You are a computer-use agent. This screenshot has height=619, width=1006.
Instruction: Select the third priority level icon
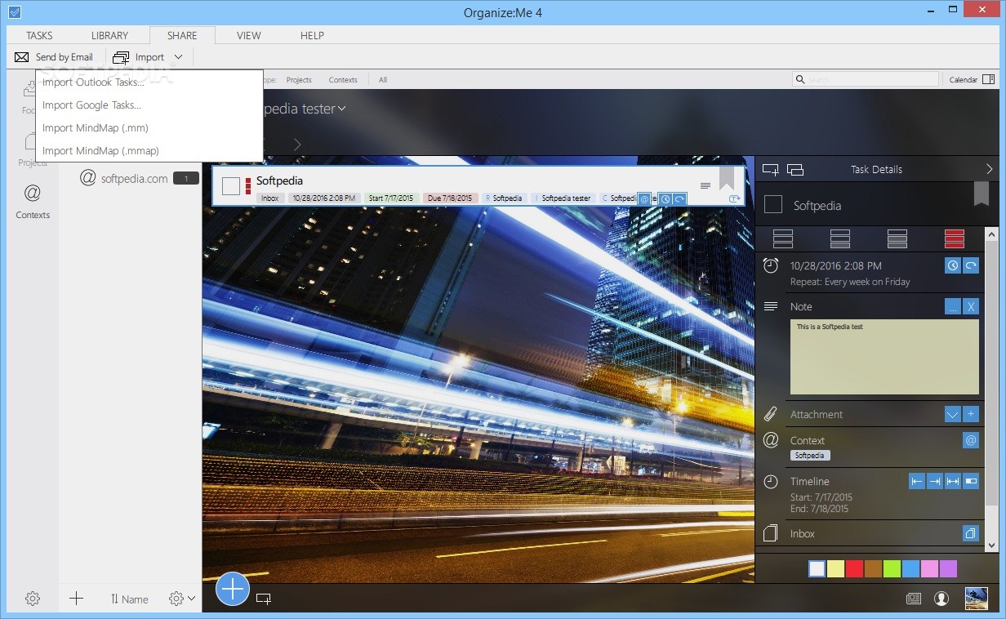(x=897, y=238)
